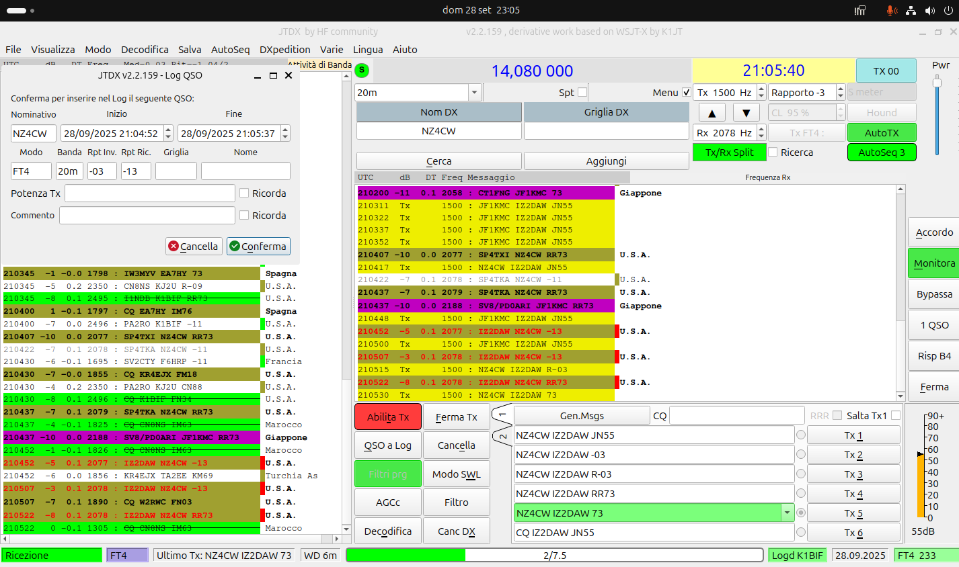Open the Rapporto -3 dropdown

[840, 92]
